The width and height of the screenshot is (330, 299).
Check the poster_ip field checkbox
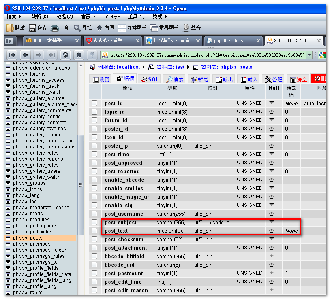(x=94, y=146)
